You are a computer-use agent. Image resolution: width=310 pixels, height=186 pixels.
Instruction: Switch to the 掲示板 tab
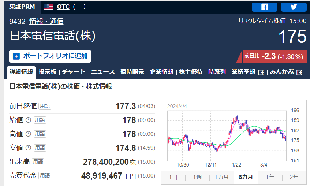tap(48, 72)
